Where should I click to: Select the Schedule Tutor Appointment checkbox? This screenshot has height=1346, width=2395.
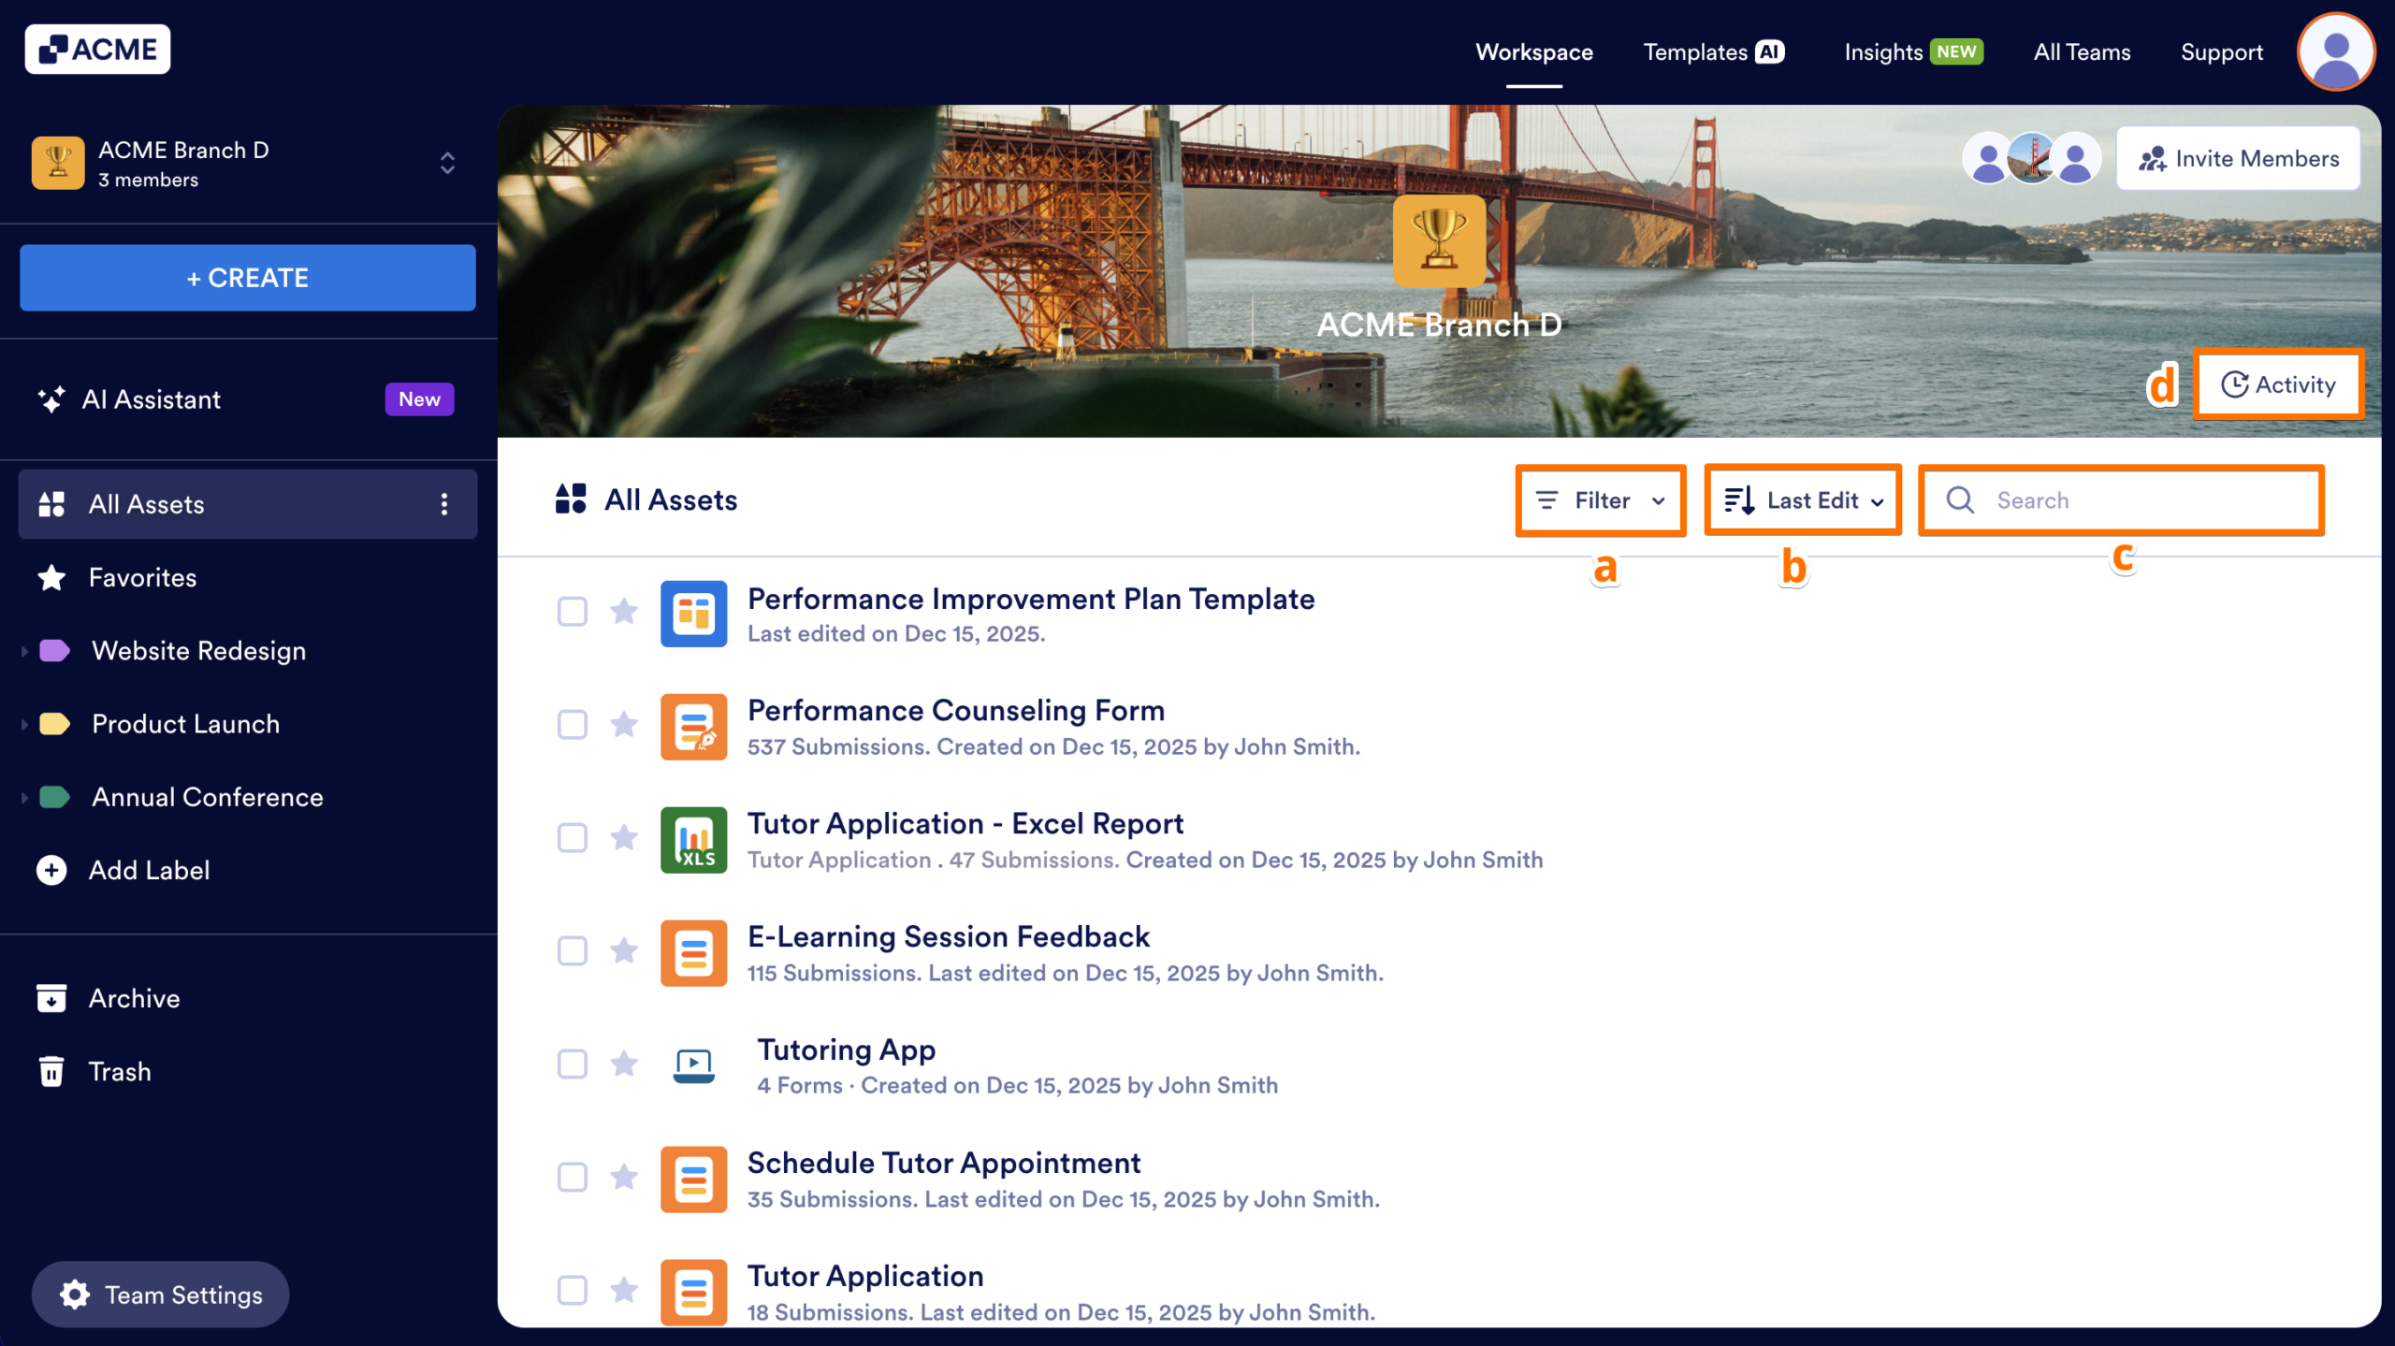(x=572, y=1179)
